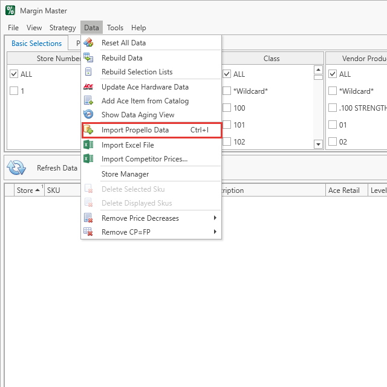Click the Show Data Aging View clock icon
This screenshot has height=387, width=387.
point(88,114)
